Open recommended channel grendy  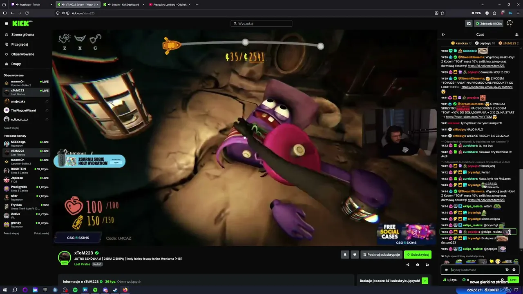[26, 225]
